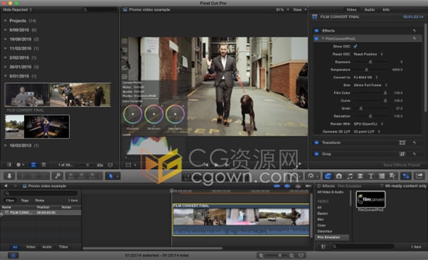Toggle timeline snapping button
The image size is (428, 260).
pos(309,186)
